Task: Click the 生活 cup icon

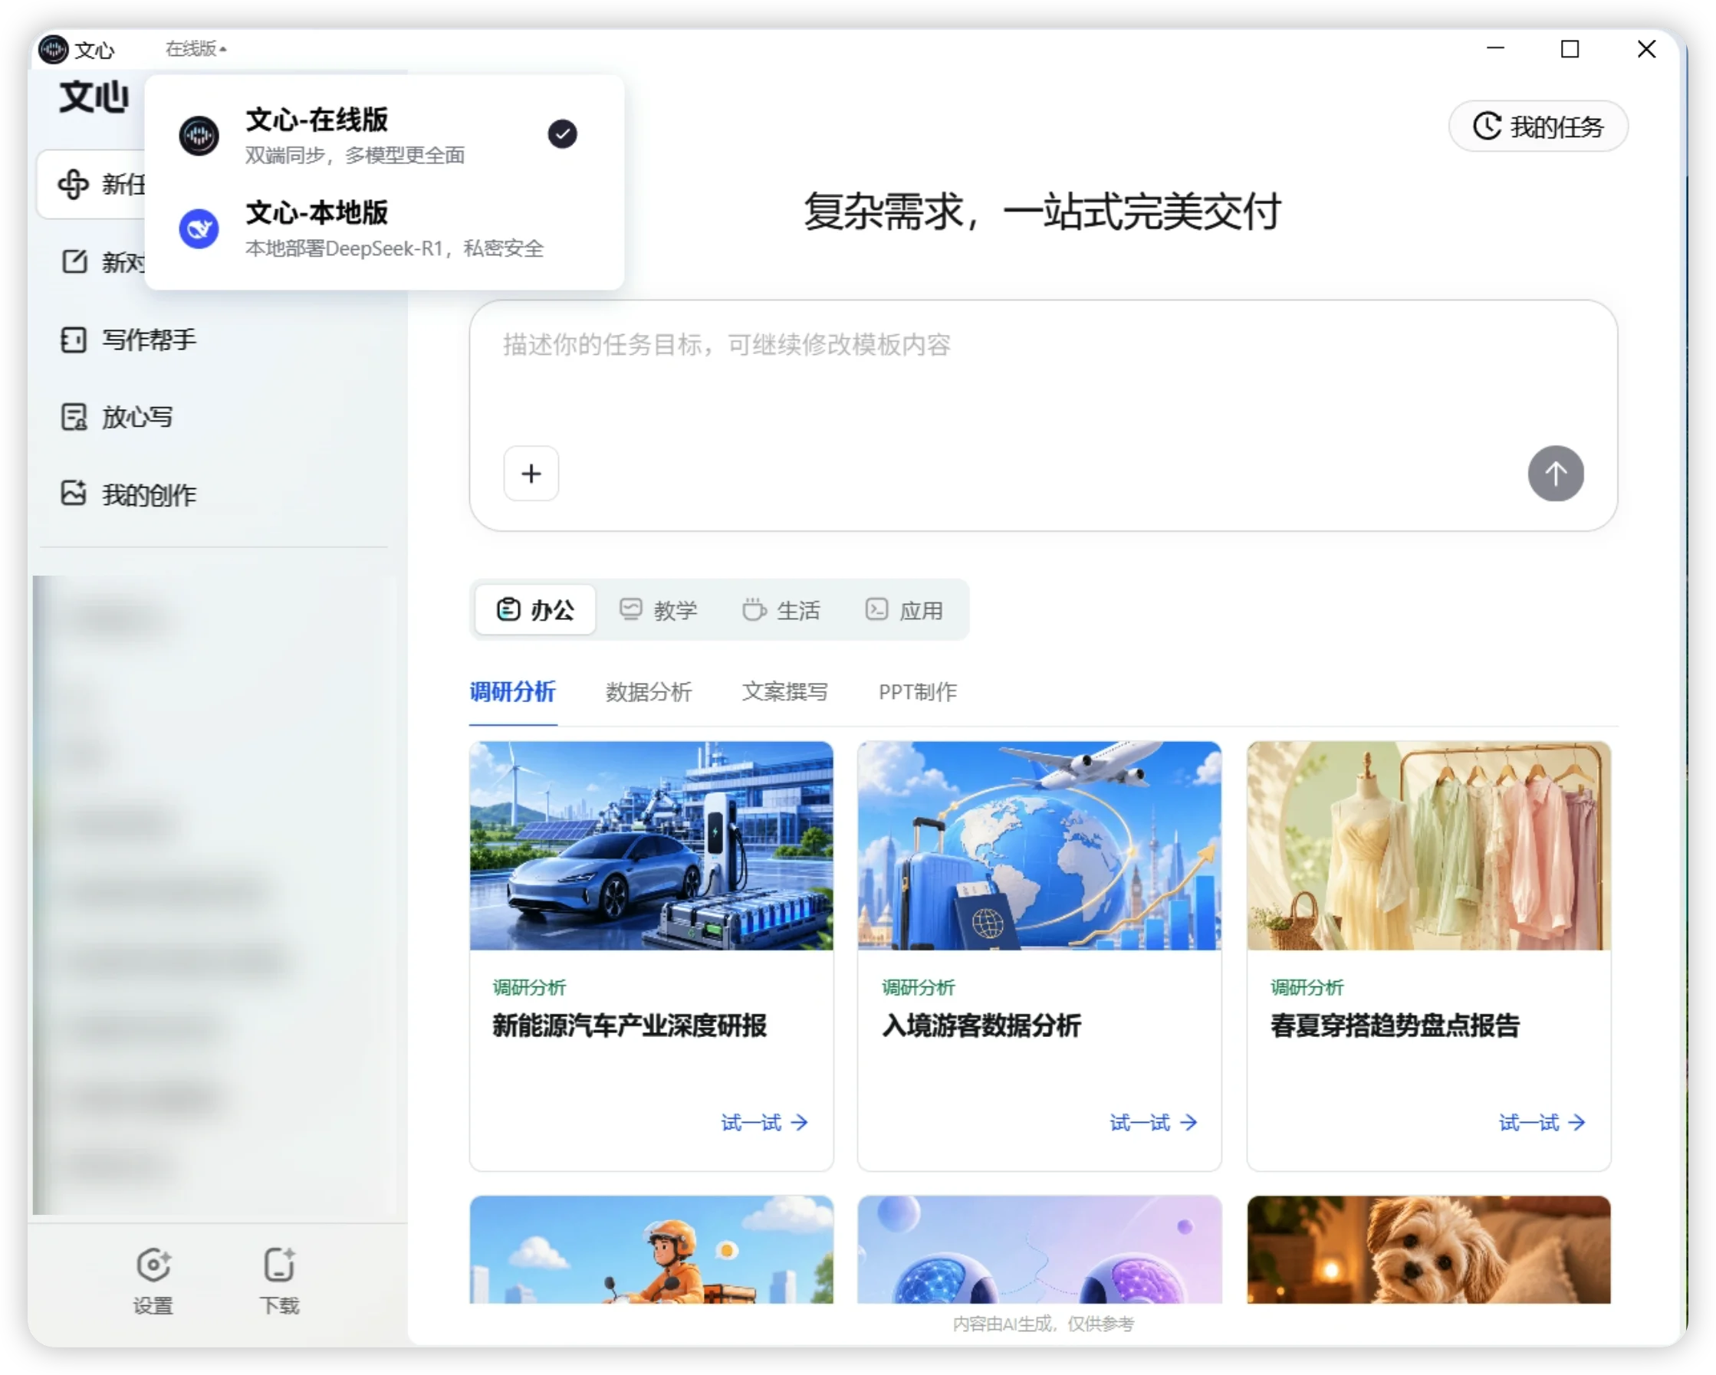Action: [x=754, y=609]
